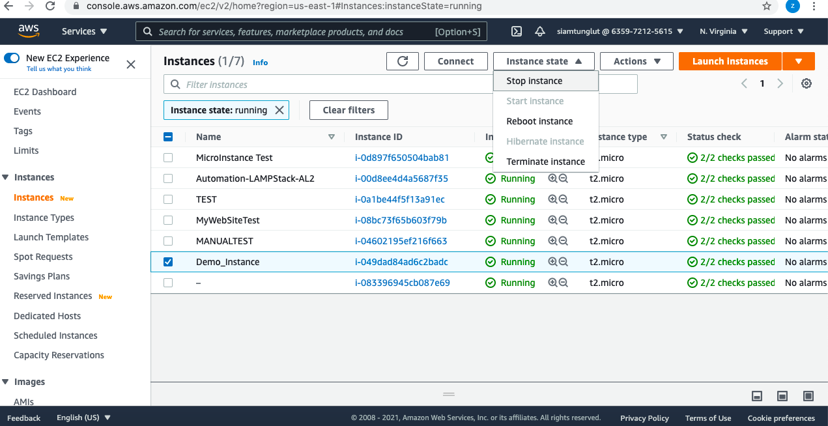Click the bottom panel half-size layout icon
Screen dimensions: 828x426
(782, 396)
